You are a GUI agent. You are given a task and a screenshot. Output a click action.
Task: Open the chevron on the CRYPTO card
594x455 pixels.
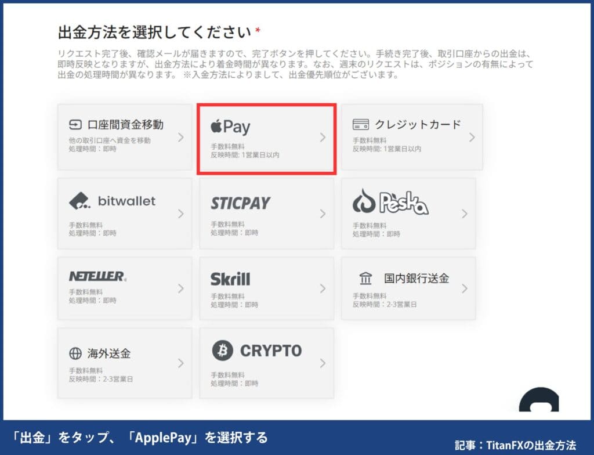coord(323,363)
